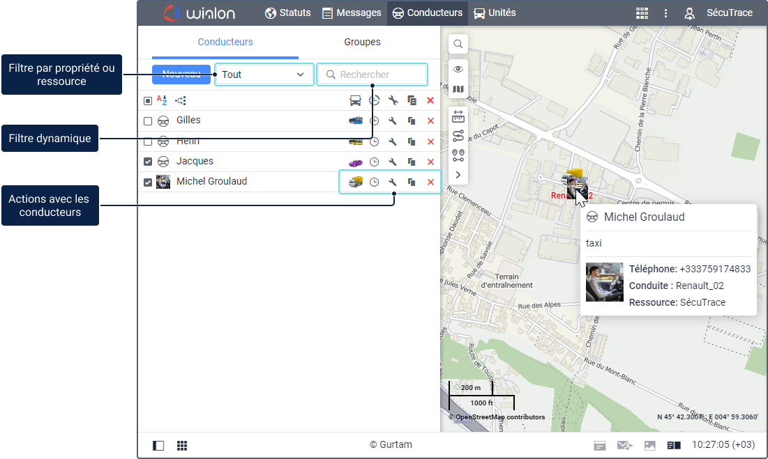Screen dimensions: 768x459
Task: Toggle the select-all drivers checkbox
Action: pos(148,101)
